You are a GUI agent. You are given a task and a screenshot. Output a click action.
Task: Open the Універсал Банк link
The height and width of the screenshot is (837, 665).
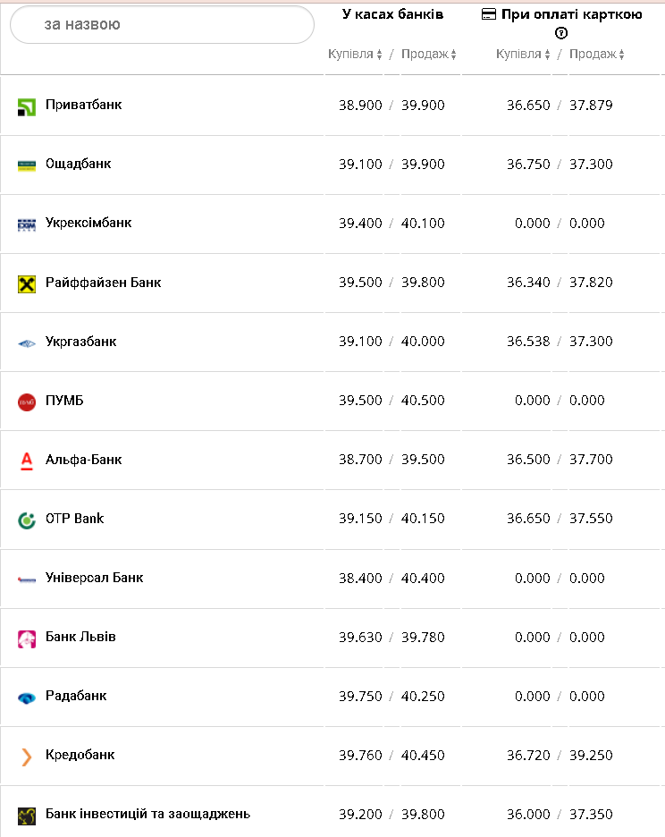(x=94, y=578)
